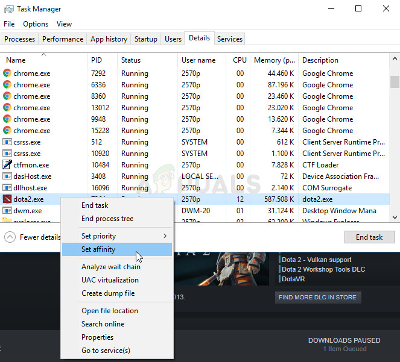Sort by the Name column header

(x=16, y=60)
